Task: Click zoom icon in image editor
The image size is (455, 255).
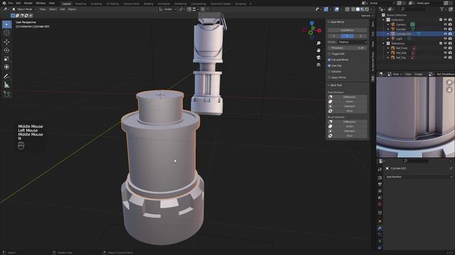Action: pyautogui.click(x=449, y=83)
